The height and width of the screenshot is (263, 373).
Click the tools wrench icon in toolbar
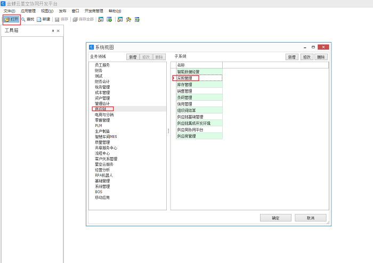[x=128, y=19]
